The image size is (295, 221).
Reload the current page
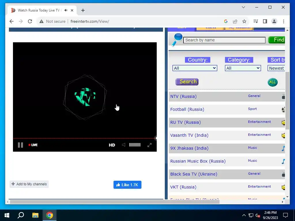[30, 21]
